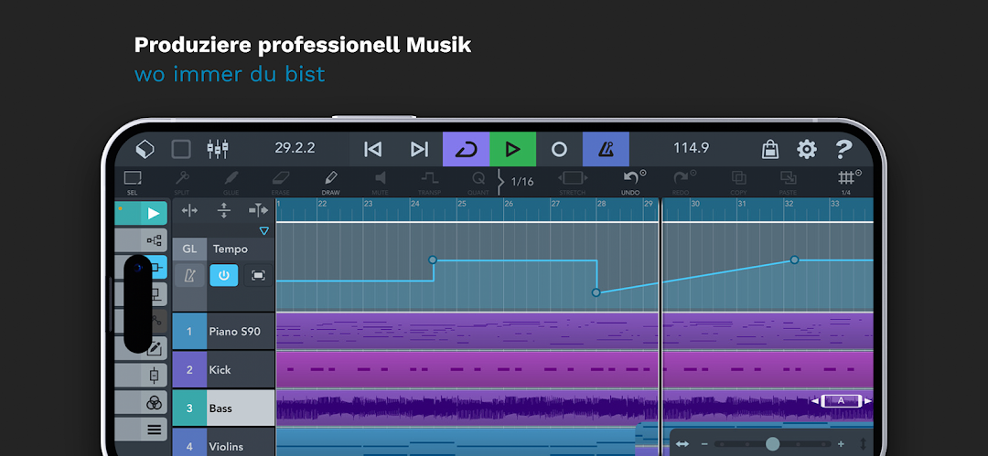Tap the 114.9 tempo display
Image resolution: width=988 pixels, height=456 pixels.
[x=692, y=149]
